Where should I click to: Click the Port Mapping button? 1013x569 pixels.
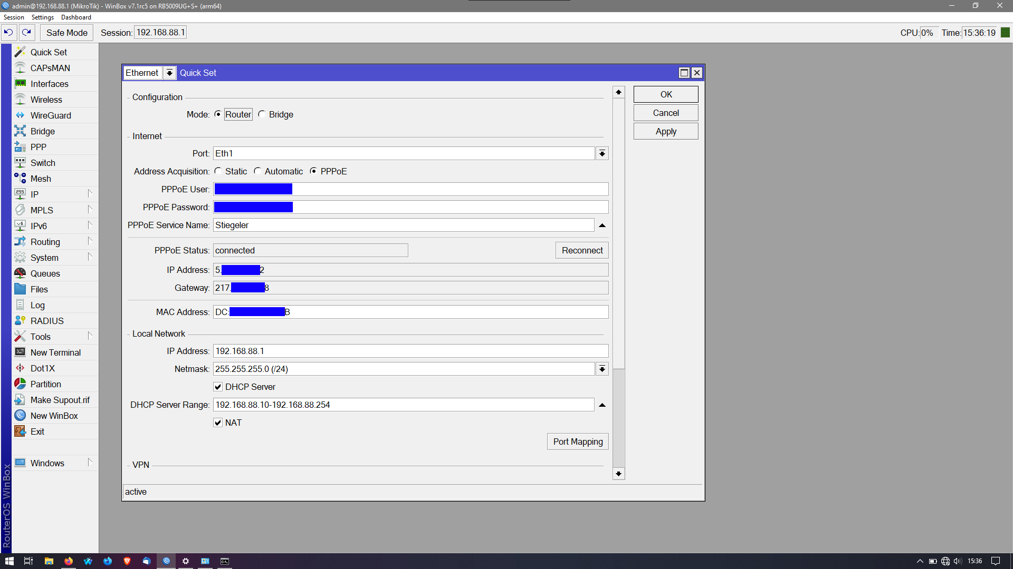tap(578, 442)
